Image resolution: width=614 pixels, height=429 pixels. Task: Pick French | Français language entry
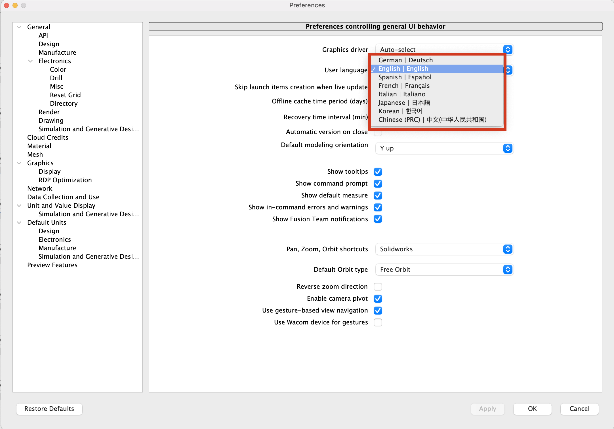click(404, 86)
